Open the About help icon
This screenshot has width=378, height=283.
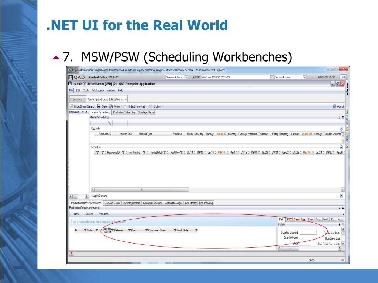click(334, 106)
